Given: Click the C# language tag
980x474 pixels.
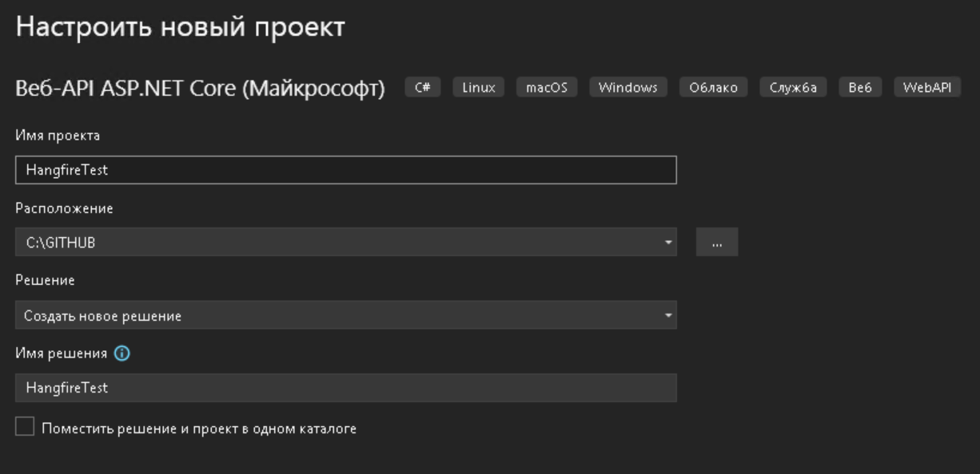Looking at the screenshot, I should (423, 88).
